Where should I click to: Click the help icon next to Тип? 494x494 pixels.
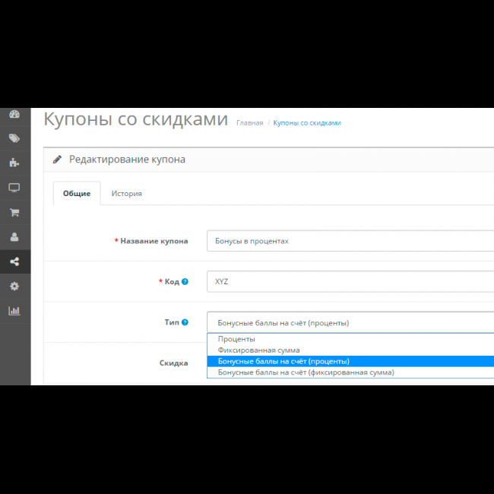coord(185,322)
